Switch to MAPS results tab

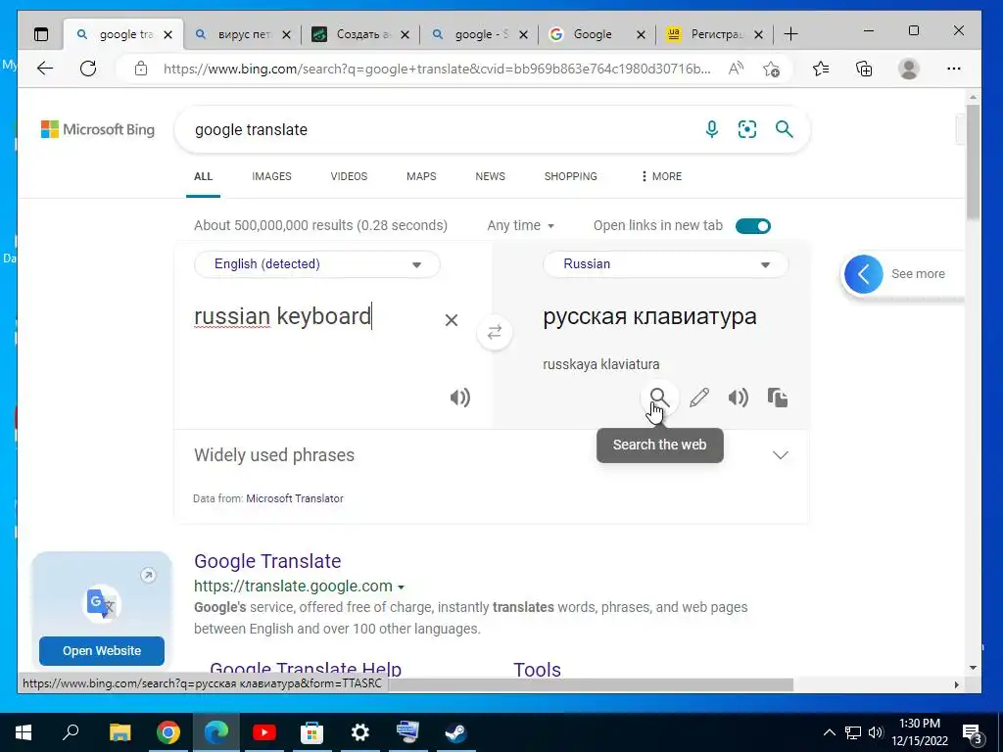pyautogui.click(x=421, y=176)
